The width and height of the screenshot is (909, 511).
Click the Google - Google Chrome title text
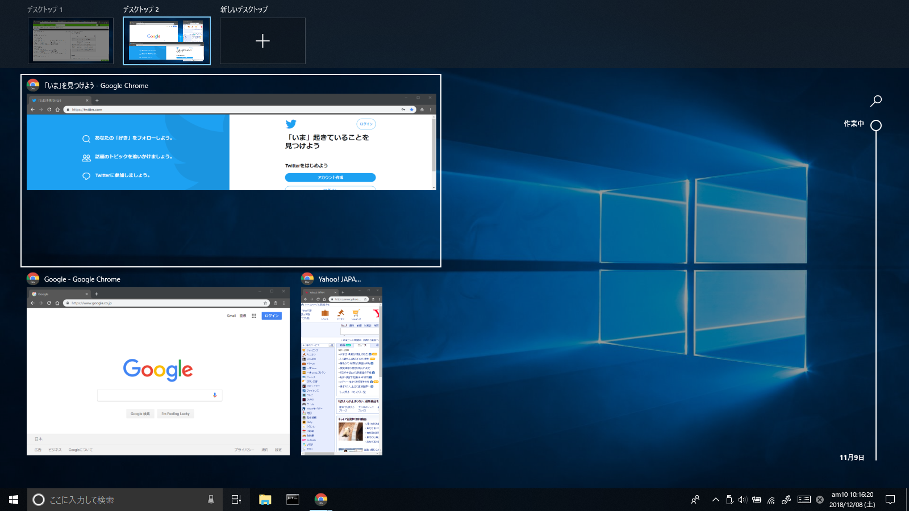(x=82, y=279)
